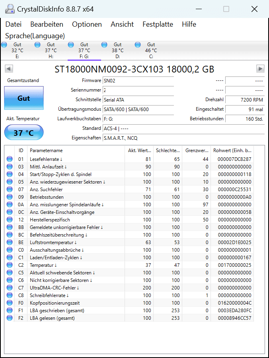Open the Datei menu
Image resolution: width=269 pixels, height=358 pixels.
[x=14, y=24]
